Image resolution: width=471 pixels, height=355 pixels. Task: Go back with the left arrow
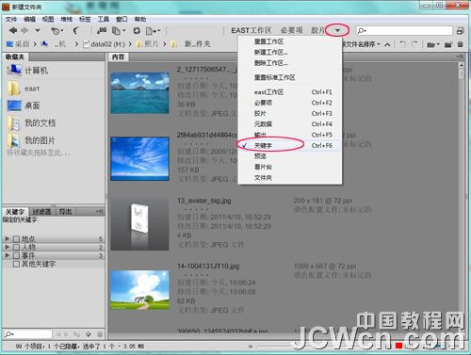click(13, 30)
